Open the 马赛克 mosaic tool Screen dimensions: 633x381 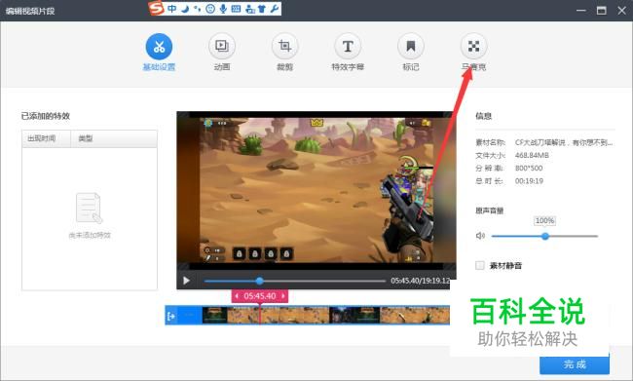pos(473,47)
